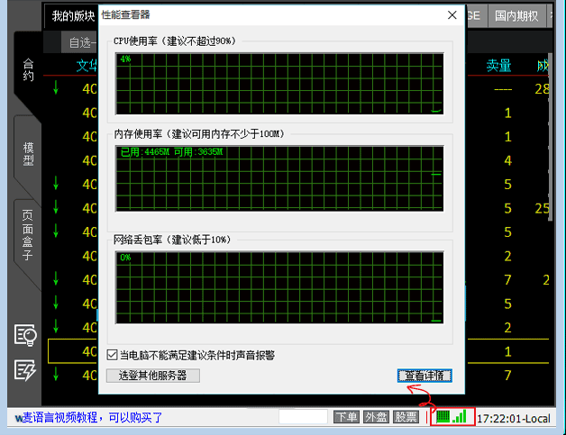The width and height of the screenshot is (566, 435).
Task: Click the W logo beside the tutorial link
Action: coord(18,417)
